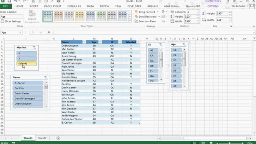Click the Save icon in quick access toolbar
256x144 pixels.
click(9, 1)
